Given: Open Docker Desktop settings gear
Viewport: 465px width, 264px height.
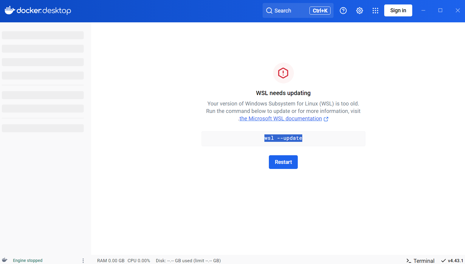Looking at the screenshot, I should pos(359,10).
